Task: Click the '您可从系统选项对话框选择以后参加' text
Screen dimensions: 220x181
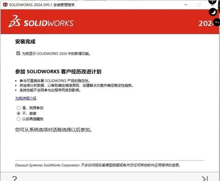Action: pos(54,130)
